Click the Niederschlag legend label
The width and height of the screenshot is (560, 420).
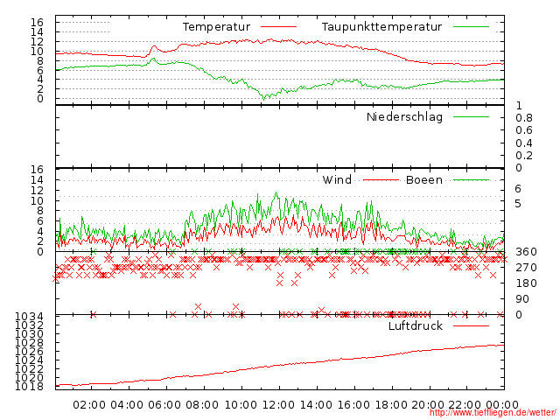404,116
